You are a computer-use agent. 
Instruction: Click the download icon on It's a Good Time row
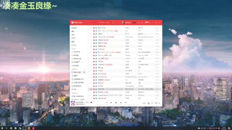pos(96,77)
